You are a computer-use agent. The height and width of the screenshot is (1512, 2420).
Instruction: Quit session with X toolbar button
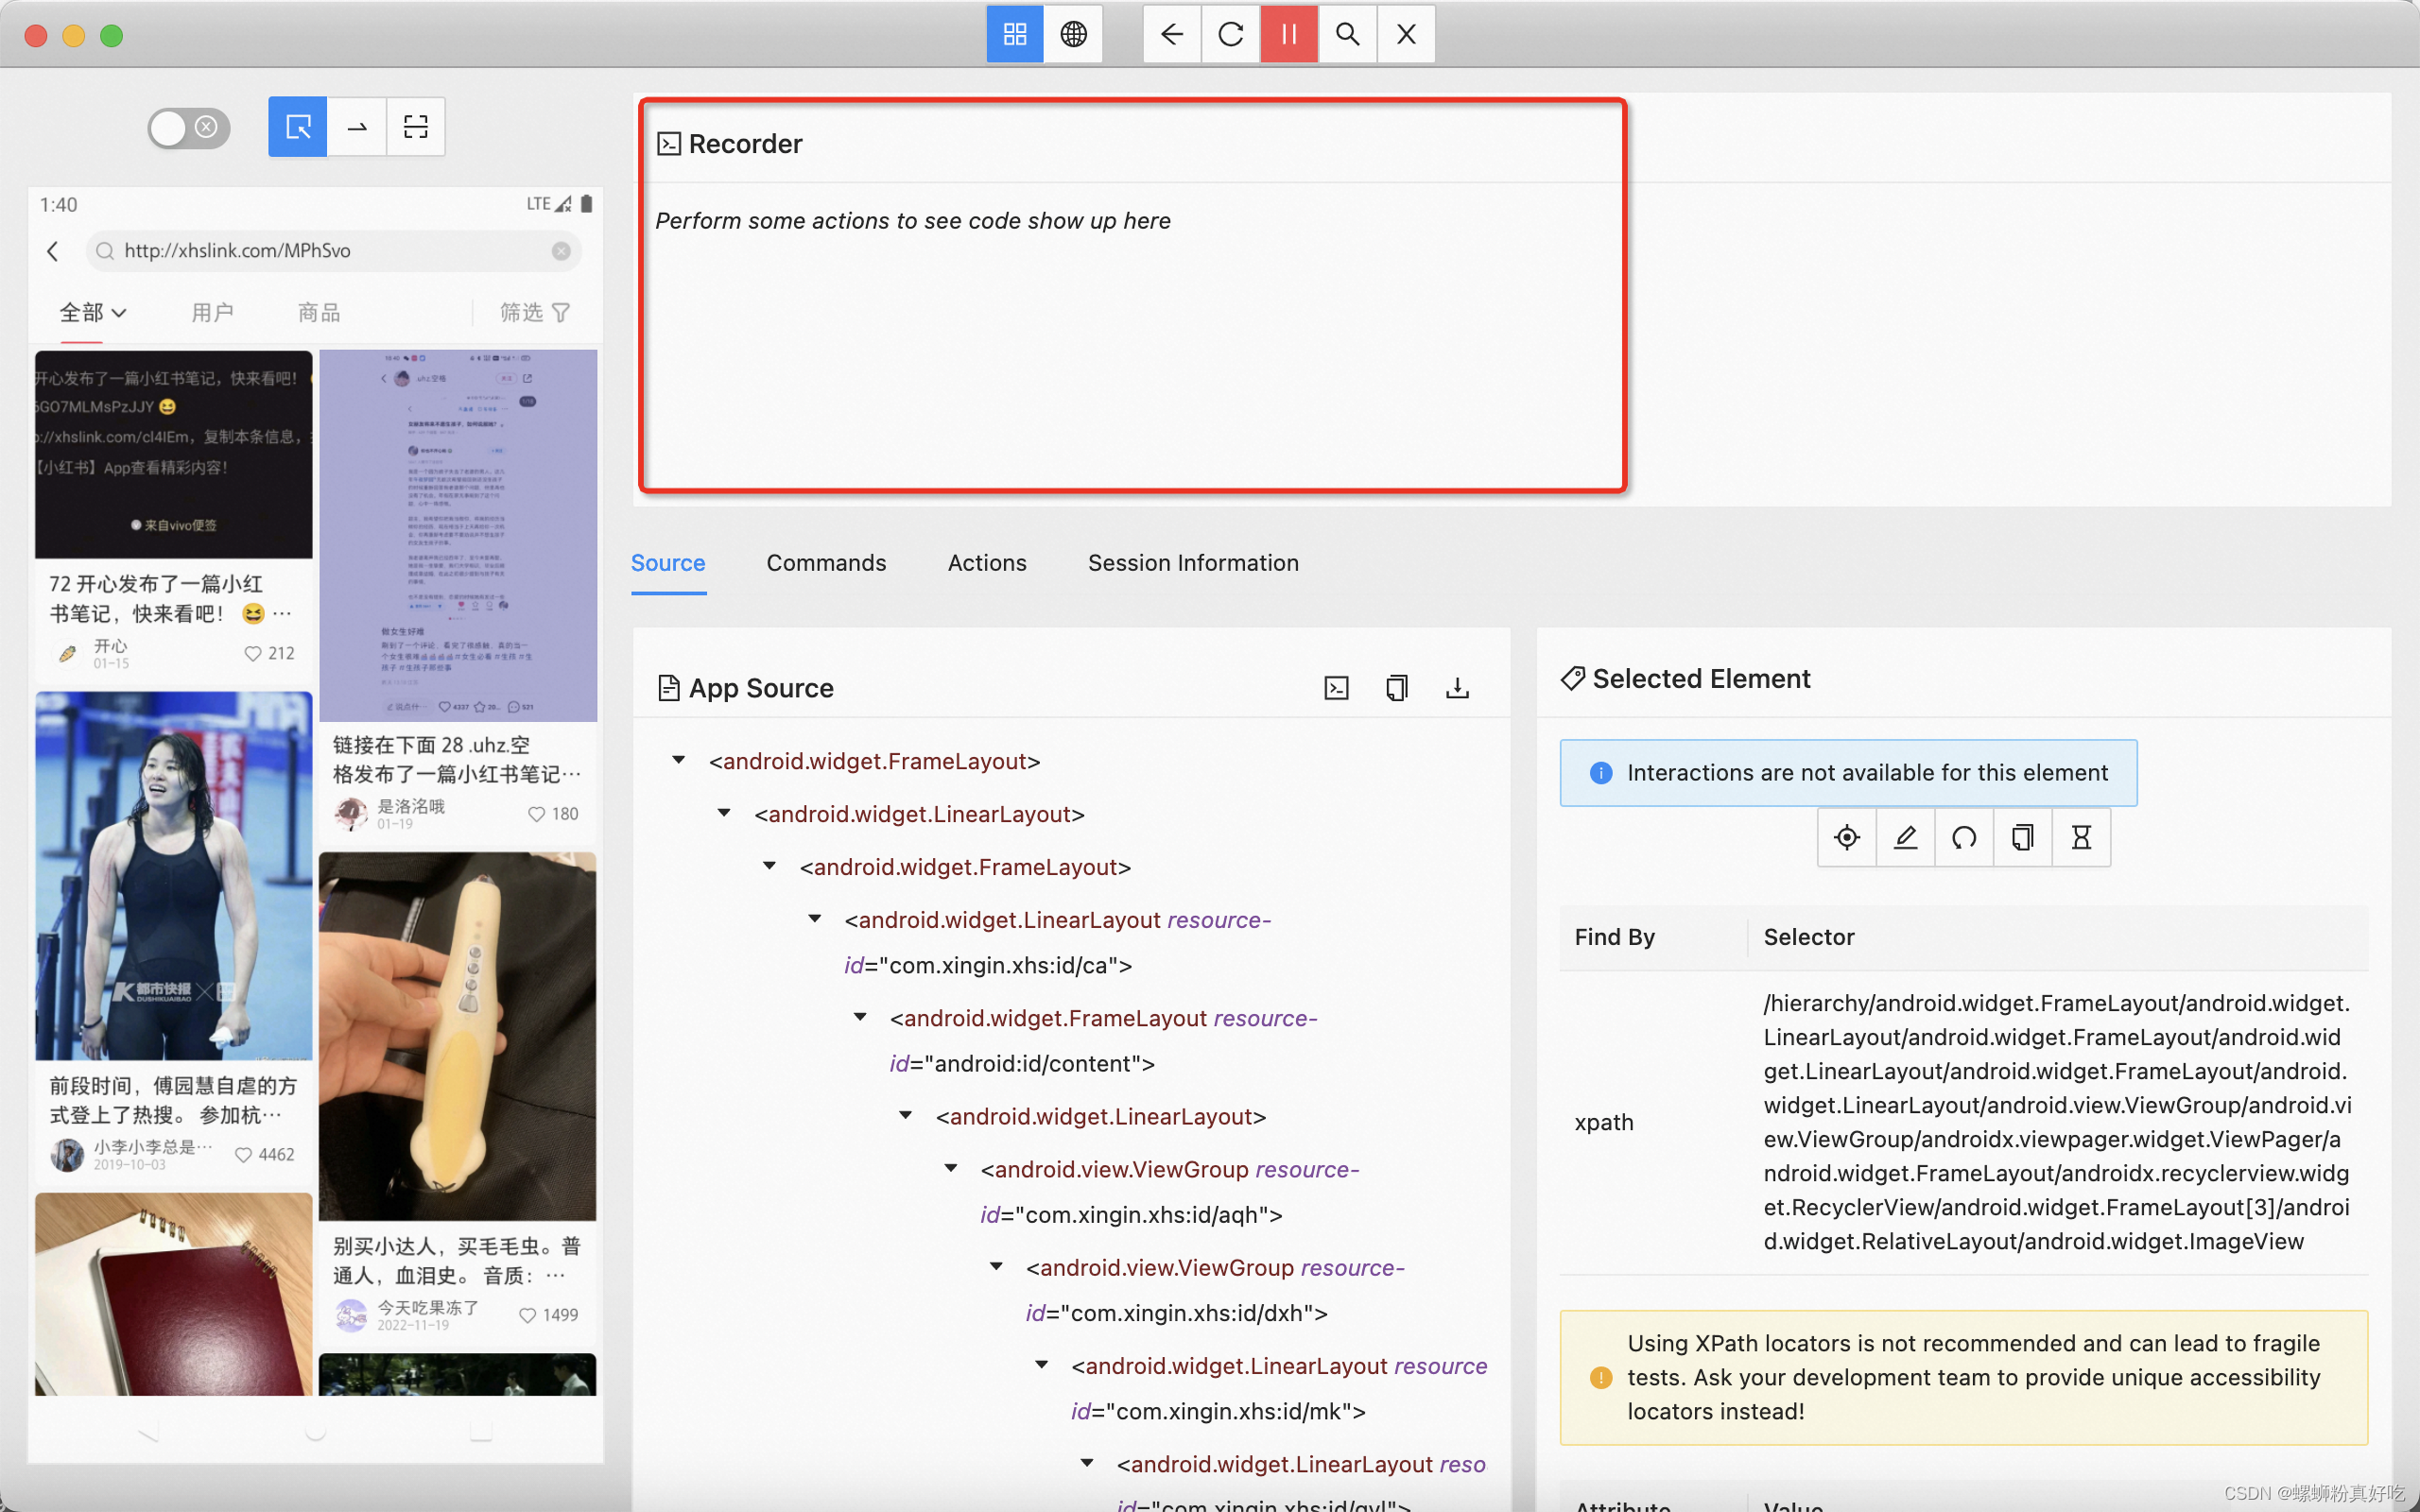point(1406,35)
